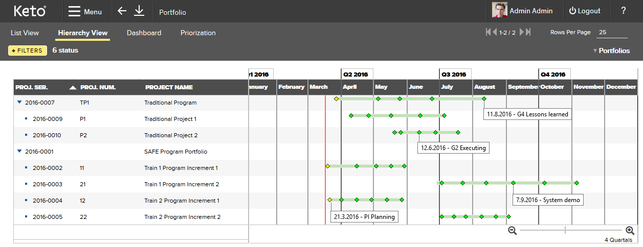This screenshot has width=643, height=247.
Task: Click the April month header
Action: click(x=357, y=87)
